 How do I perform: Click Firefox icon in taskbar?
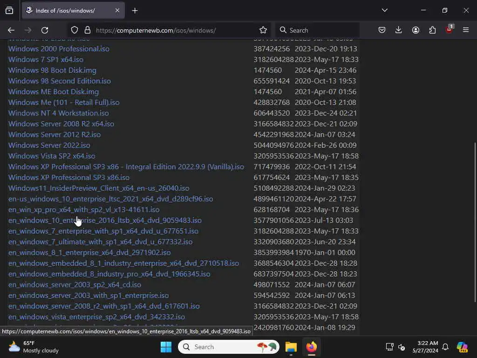click(x=312, y=347)
